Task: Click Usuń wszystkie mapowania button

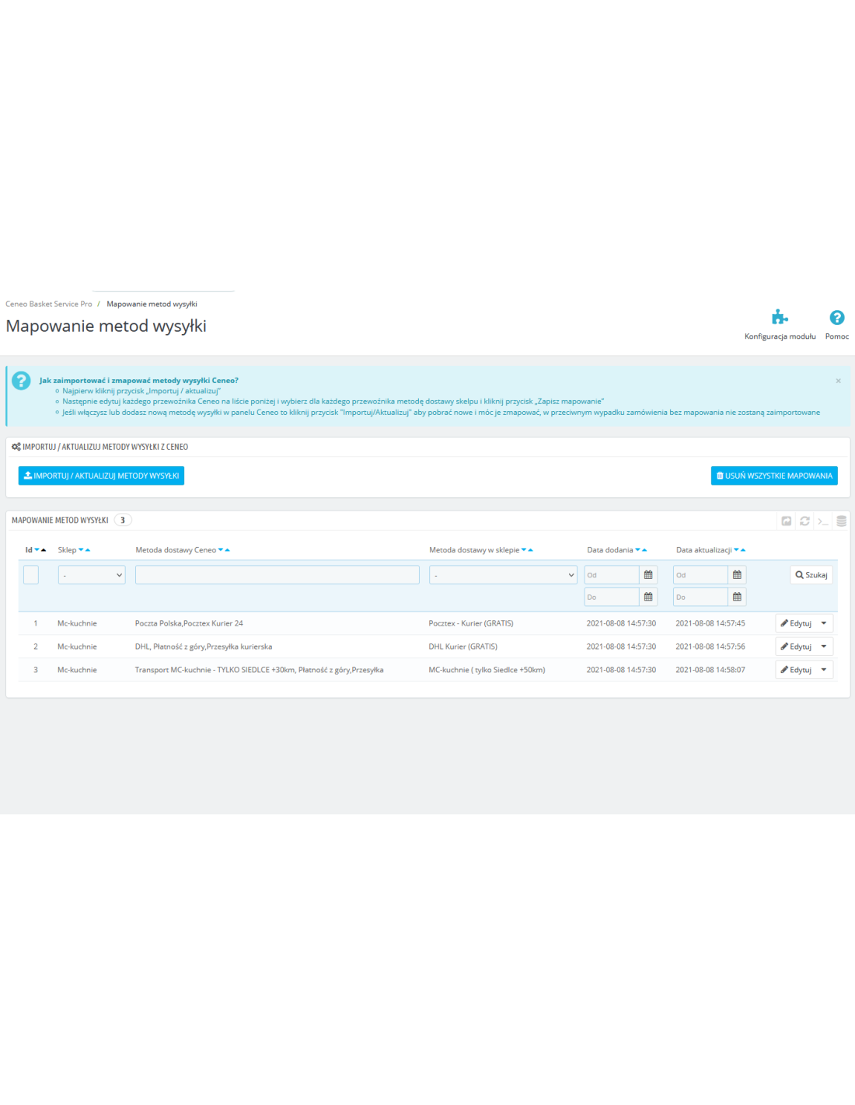Action: [x=774, y=476]
